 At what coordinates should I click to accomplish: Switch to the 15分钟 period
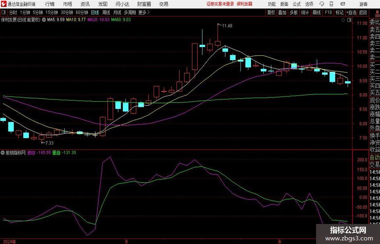(x=51, y=12)
